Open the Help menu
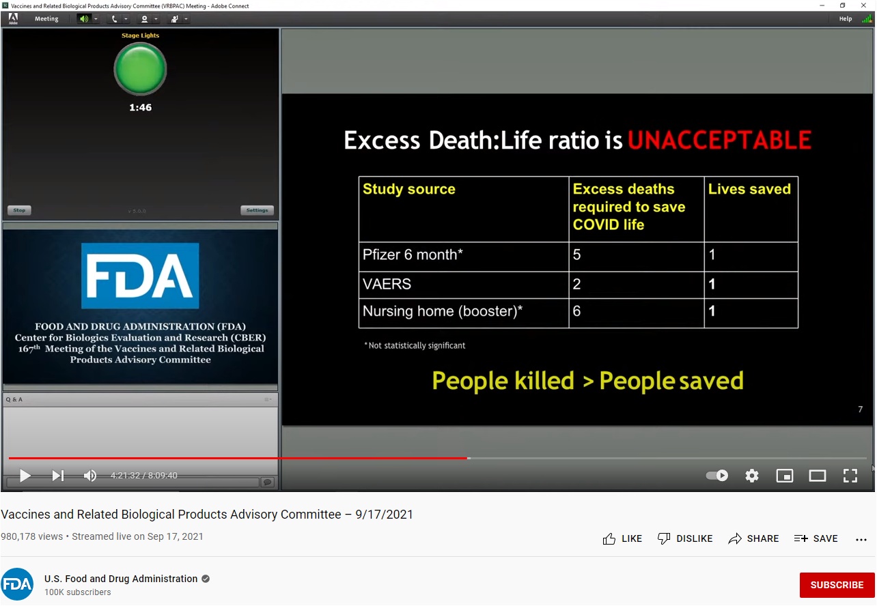The width and height of the screenshot is (877, 606). [846, 19]
